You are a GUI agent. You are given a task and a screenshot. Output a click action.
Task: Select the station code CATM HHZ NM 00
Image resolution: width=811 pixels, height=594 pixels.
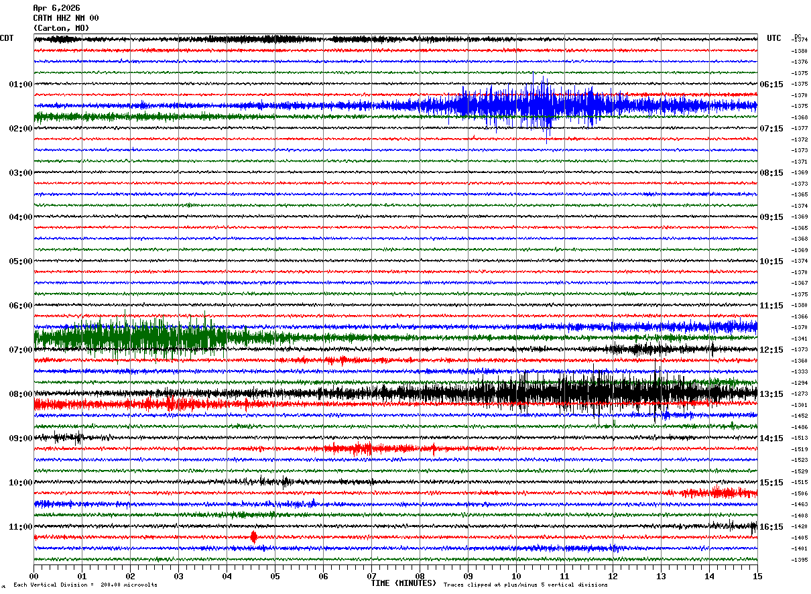66,18
